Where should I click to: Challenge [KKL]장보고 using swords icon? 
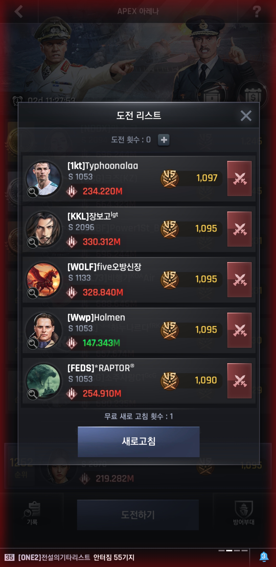[239, 229]
